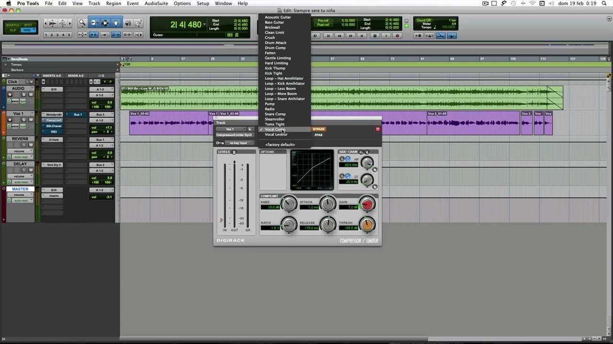Open the insert selector b dropdown in plug-in
Image resolution: width=613 pixels, height=344 pixels.
pos(250,129)
